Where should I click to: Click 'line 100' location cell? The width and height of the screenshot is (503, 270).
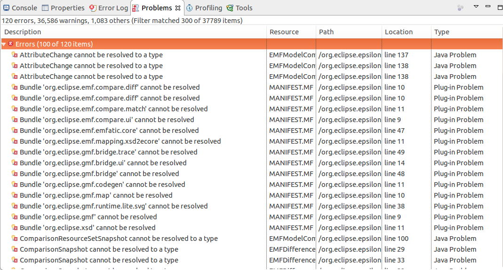[x=397, y=238]
